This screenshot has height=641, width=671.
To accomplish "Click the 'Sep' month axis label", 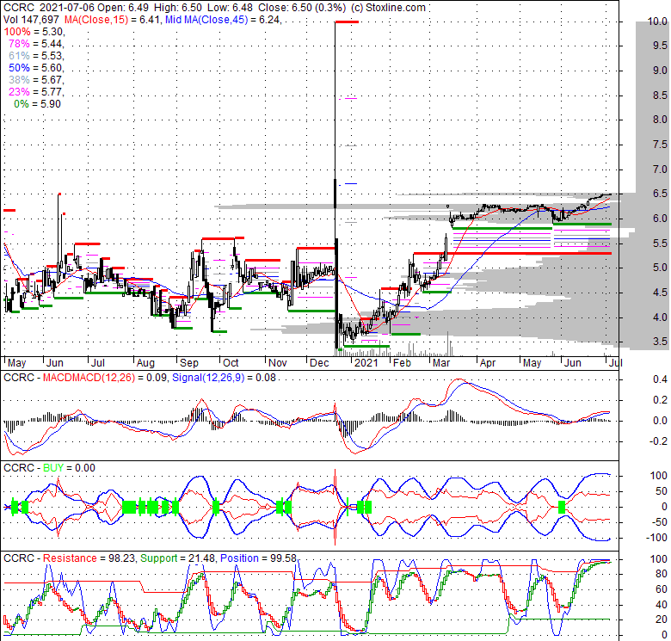I will (x=189, y=363).
